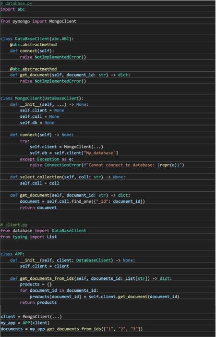Click 'def select_collection(self, coll: str)' definition
This screenshot has height=337, width=216.
(x=68, y=177)
